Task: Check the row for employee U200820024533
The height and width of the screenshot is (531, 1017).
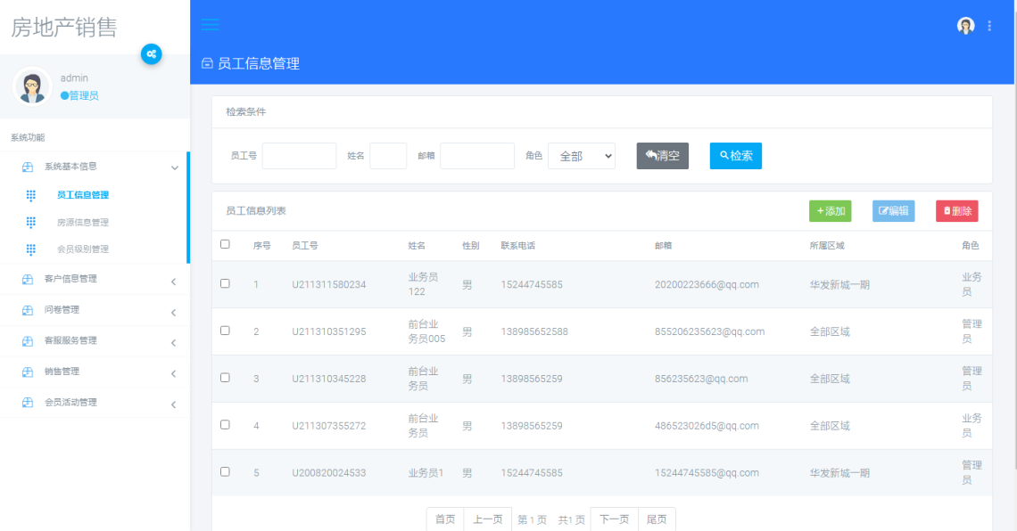Action: (225, 472)
